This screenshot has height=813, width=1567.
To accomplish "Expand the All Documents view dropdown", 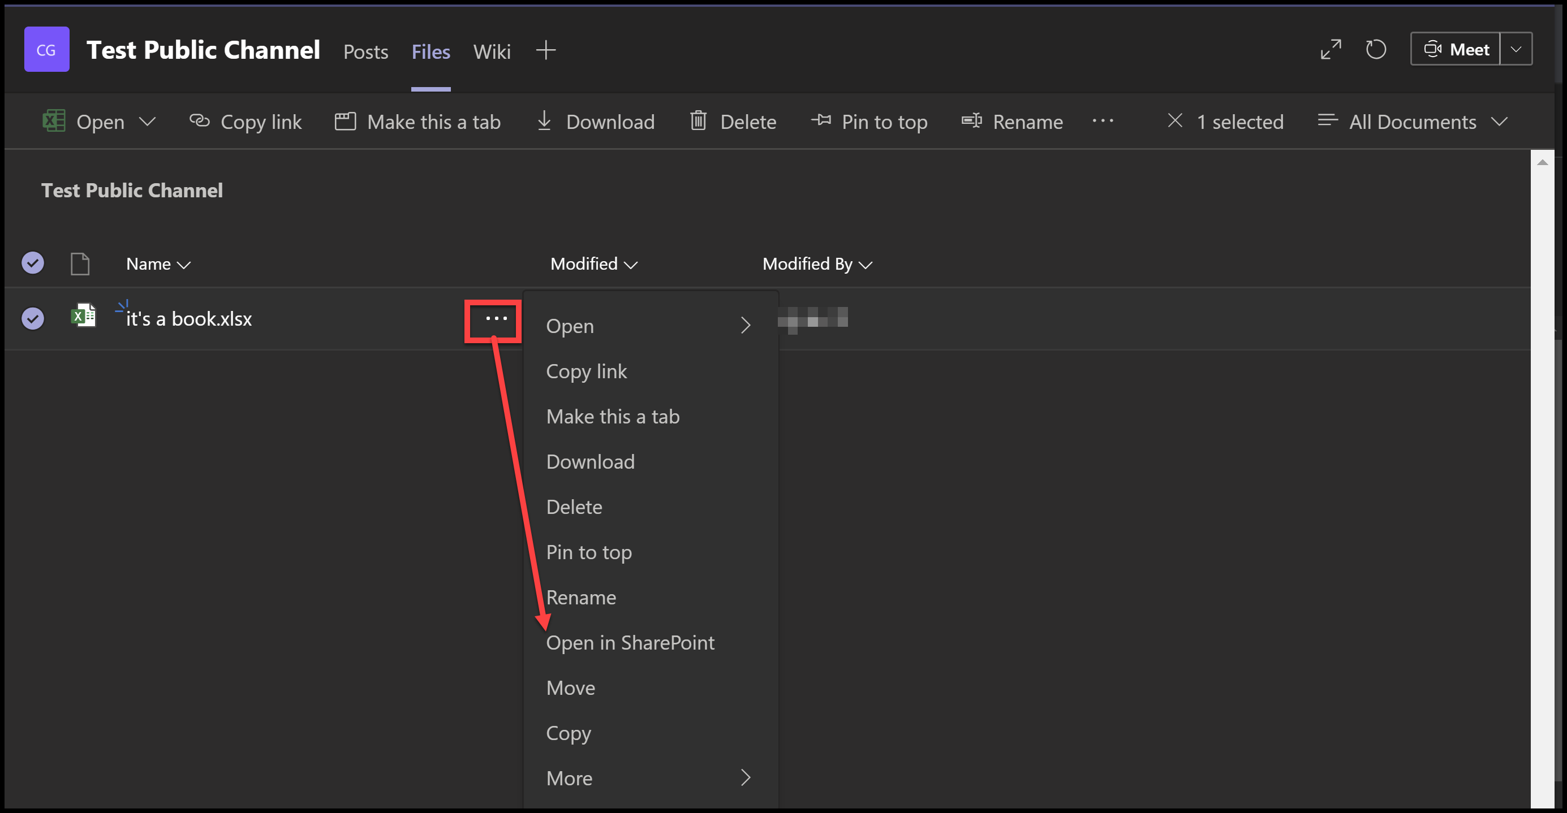I will point(1499,121).
